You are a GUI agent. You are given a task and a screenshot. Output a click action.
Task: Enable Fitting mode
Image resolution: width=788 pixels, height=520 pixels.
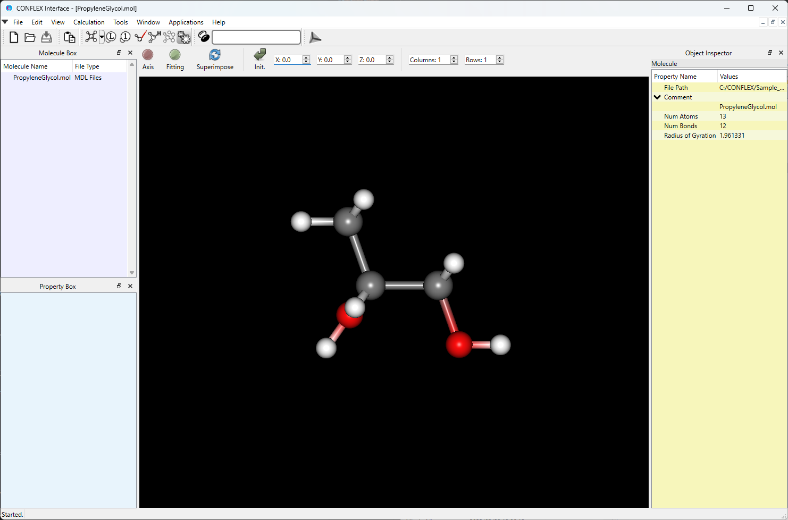pos(175,58)
